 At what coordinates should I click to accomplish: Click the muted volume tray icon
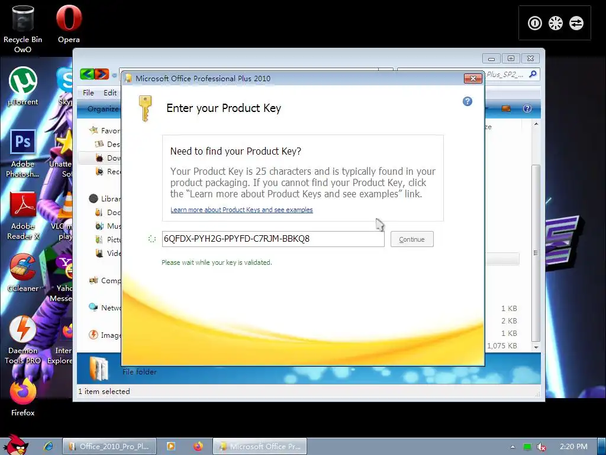point(541,447)
